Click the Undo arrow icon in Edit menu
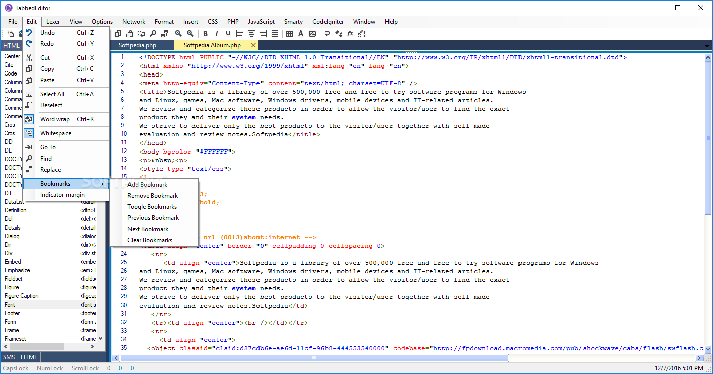 pos(29,33)
